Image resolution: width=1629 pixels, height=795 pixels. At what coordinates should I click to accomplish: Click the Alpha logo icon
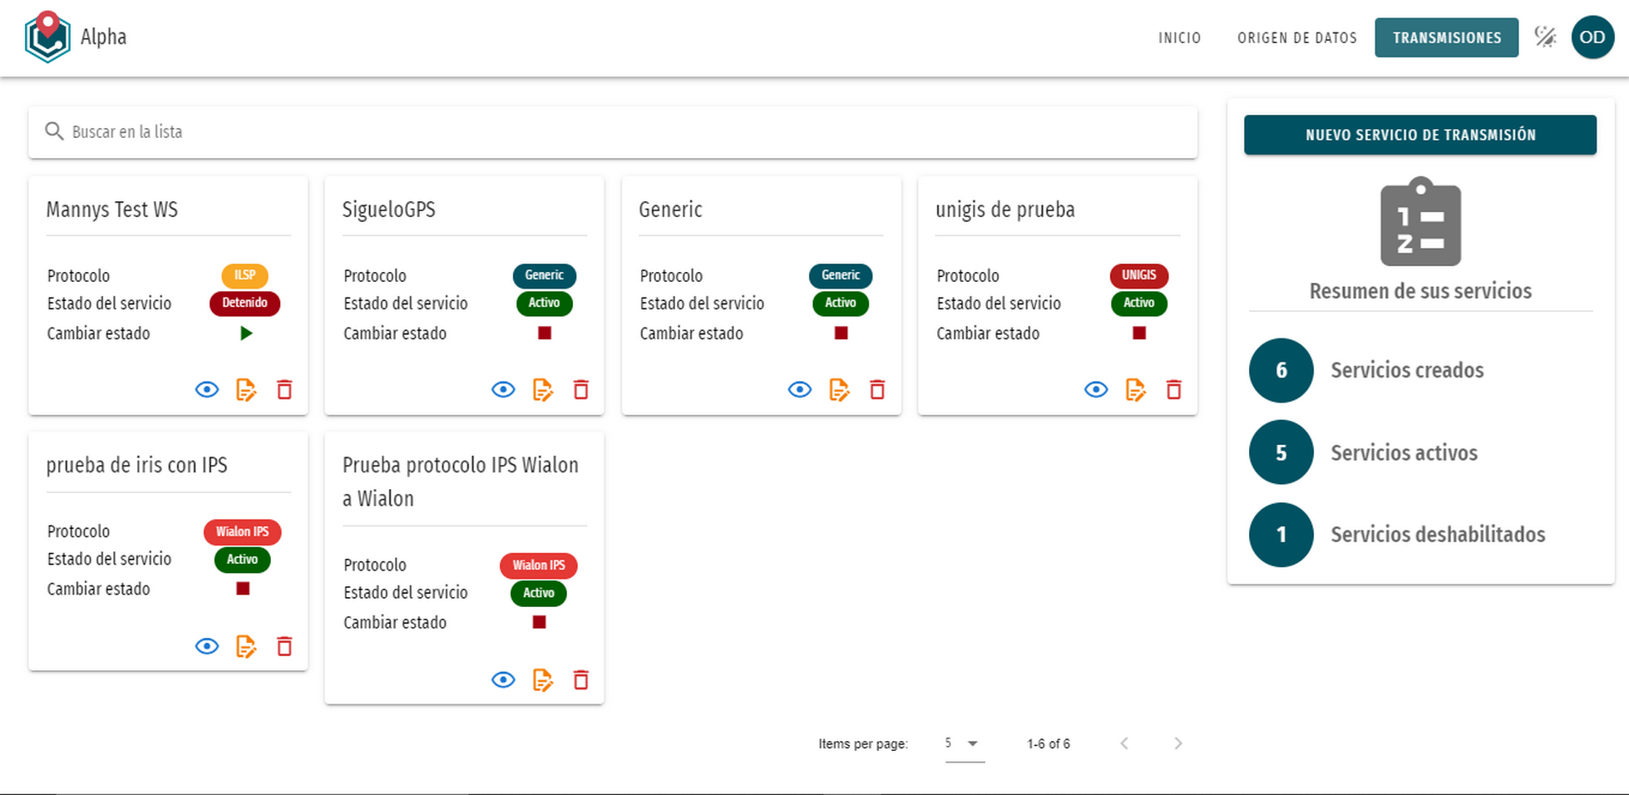[47, 37]
